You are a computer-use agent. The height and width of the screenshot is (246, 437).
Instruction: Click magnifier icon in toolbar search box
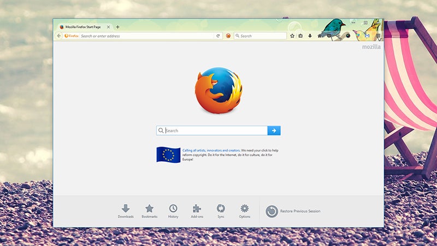point(238,36)
